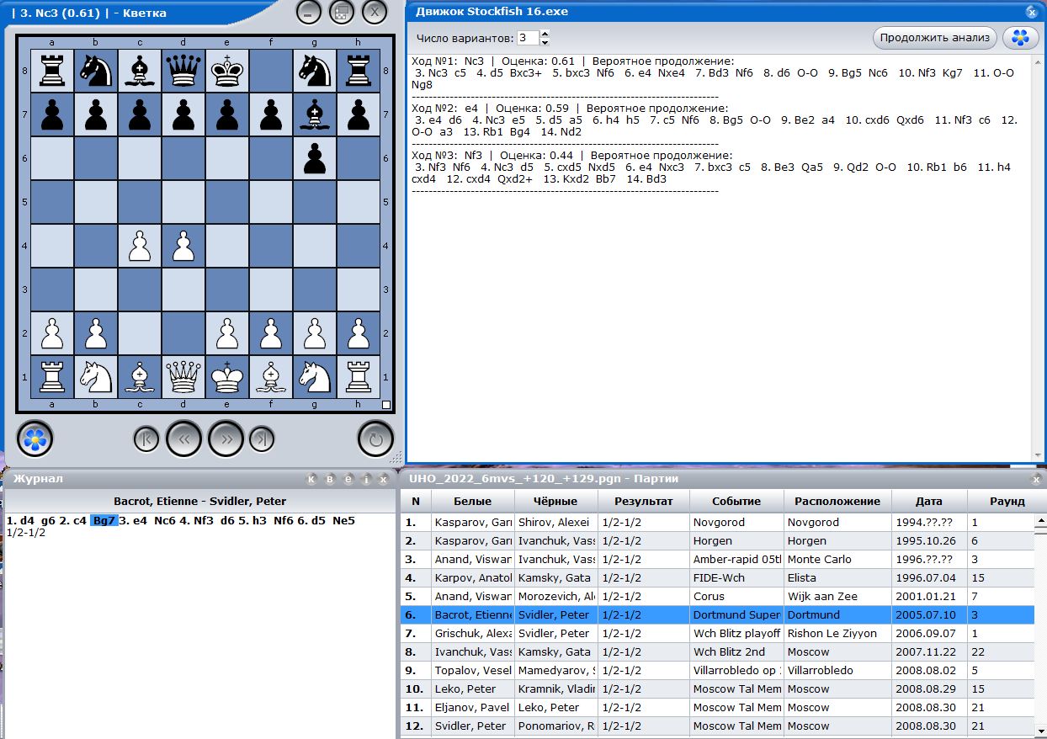Decrease the number of variants with down arrow
The image size is (1047, 739).
coord(545,42)
